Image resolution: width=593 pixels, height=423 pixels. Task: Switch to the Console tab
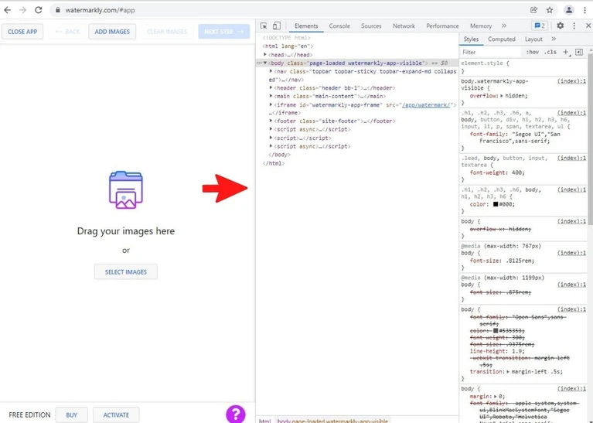pyautogui.click(x=339, y=26)
